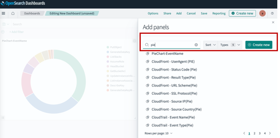This screenshot has height=138, width=280.
Task: Click Add filter link
Action: point(16,32)
